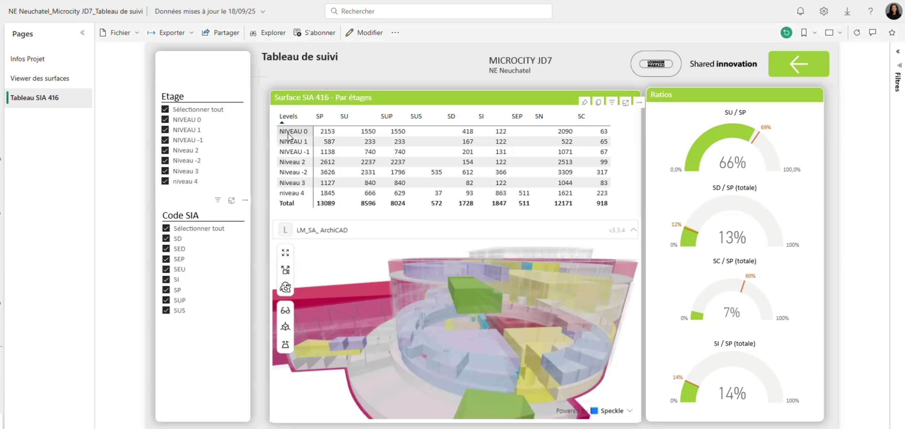Open the Viewer des surfaces page
The width and height of the screenshot is (905, 429).
coord(40,78)
